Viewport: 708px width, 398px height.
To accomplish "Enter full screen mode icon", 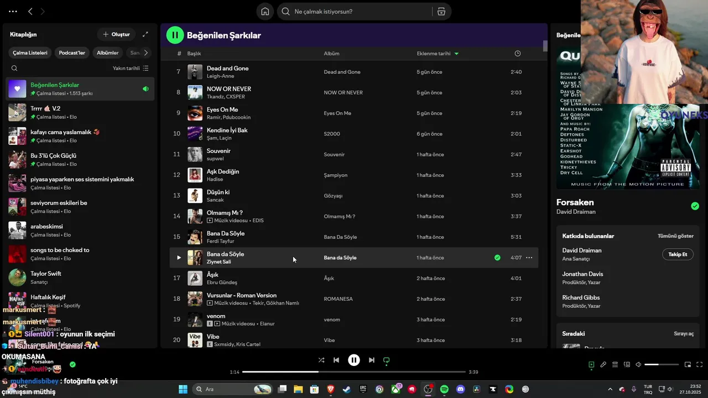I will coord(699,365).
